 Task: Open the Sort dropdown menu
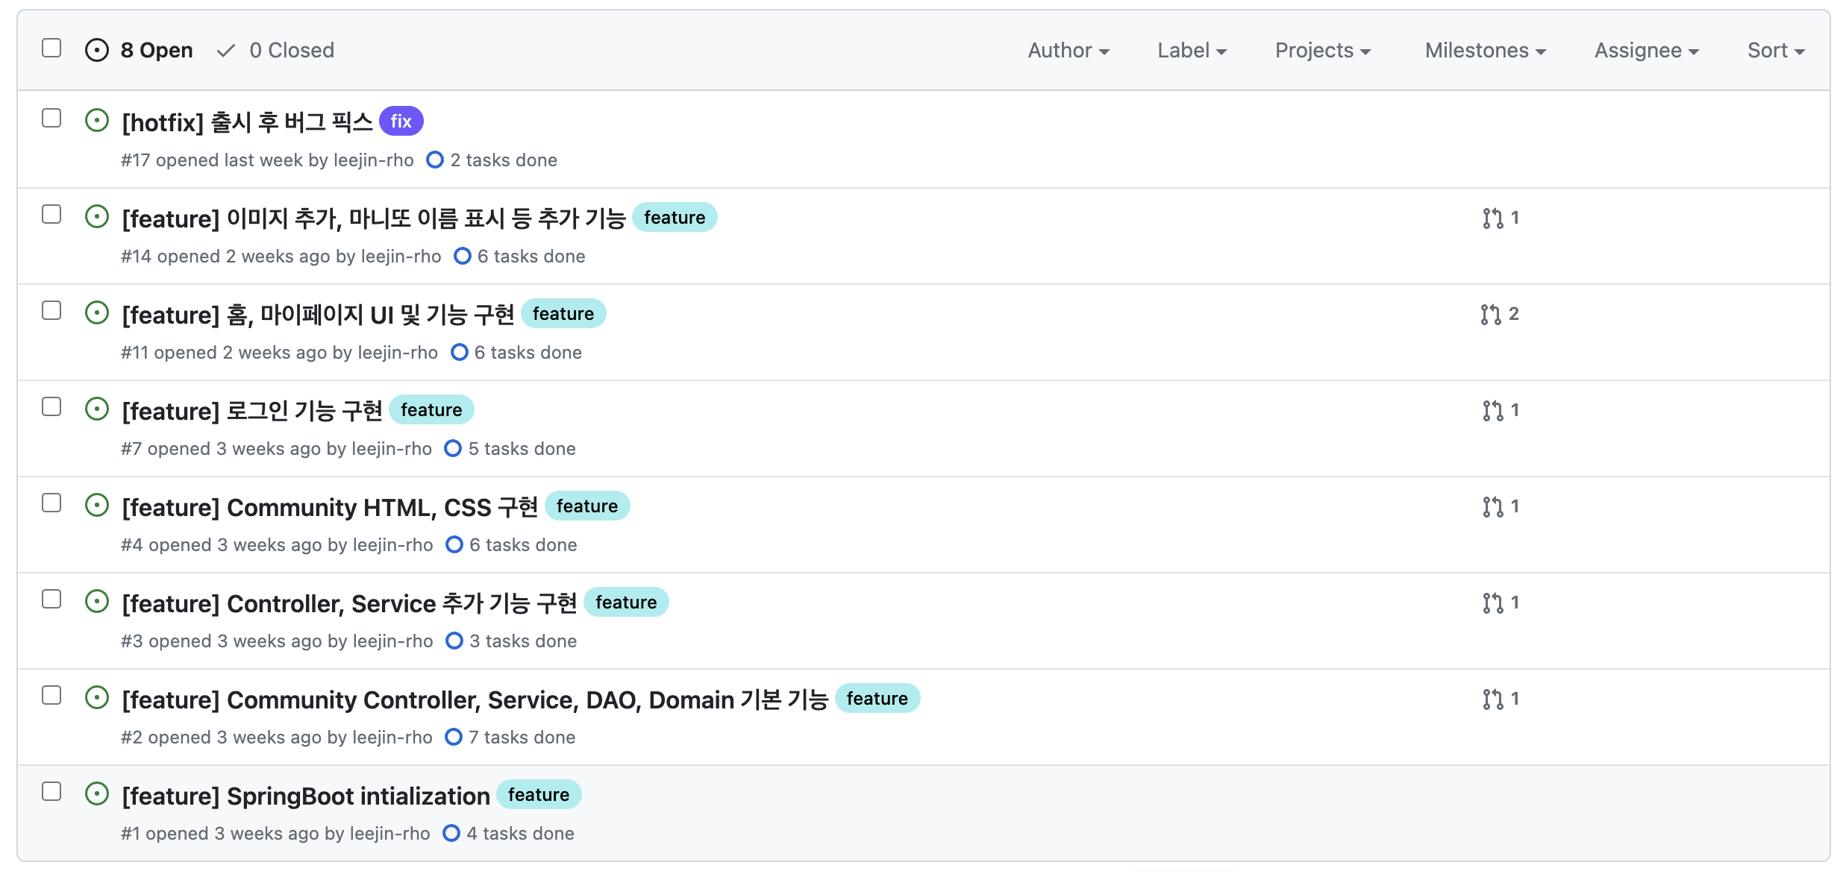point(1775,51)
